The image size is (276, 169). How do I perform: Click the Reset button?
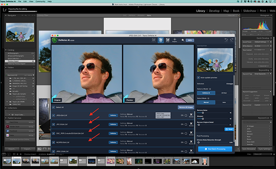click(x=229, y=129)
